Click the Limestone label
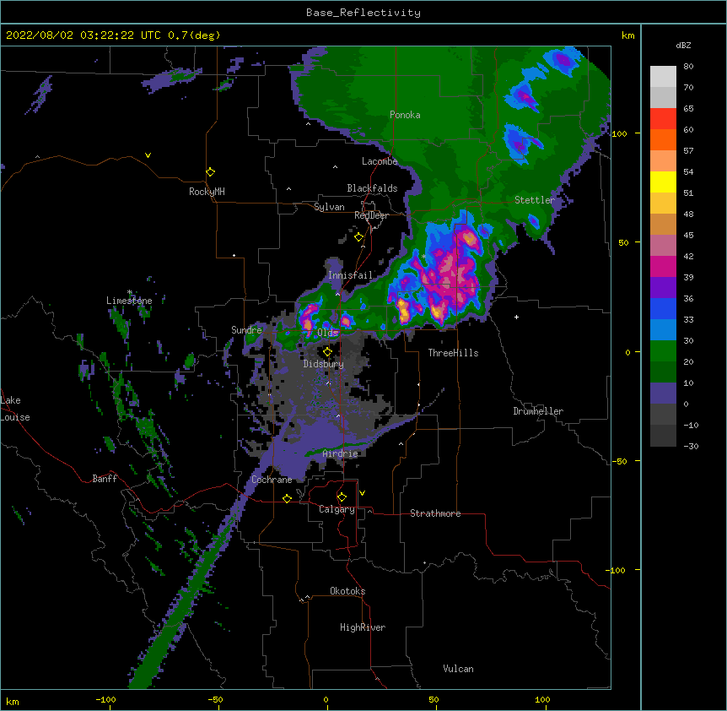 [129, 301]
